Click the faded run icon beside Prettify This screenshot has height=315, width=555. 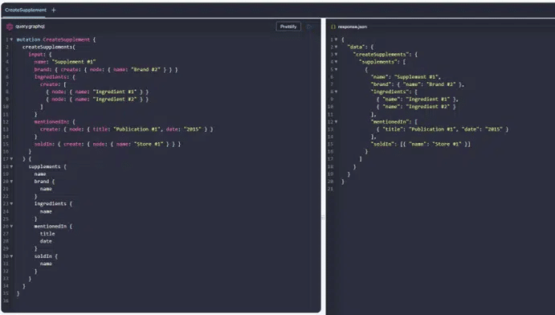309,27
